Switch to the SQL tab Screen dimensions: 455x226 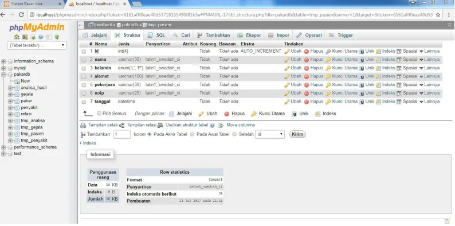click(x=156, y=35)
